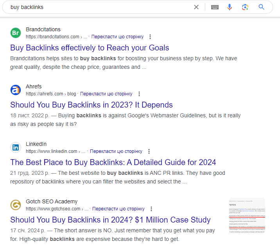
Task: Click into the "buy backlinks" search field
Action: [98, 7]
